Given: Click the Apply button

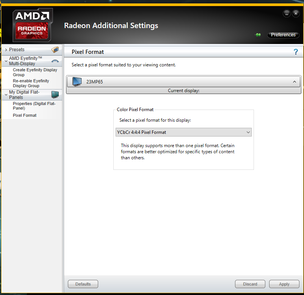Looking at the screenshot, I should click(284, 284).
